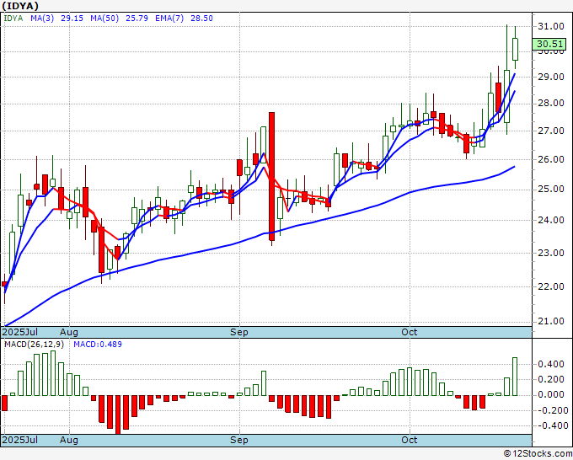The width and height of the screenshot is (573, 460).
Task: Click the 27.00 price axis label
Action: pos(551,131)
